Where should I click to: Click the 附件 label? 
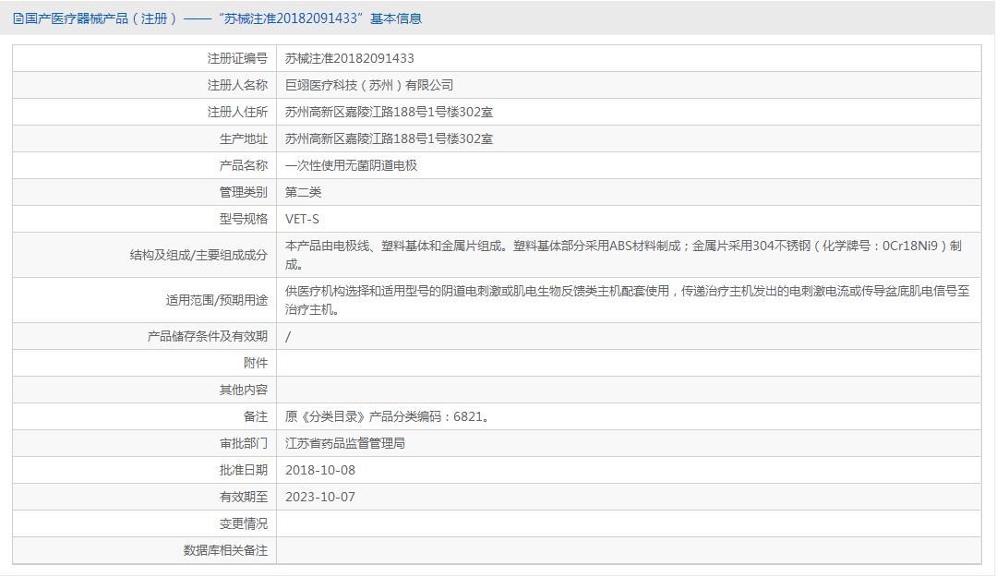(256, 363)
